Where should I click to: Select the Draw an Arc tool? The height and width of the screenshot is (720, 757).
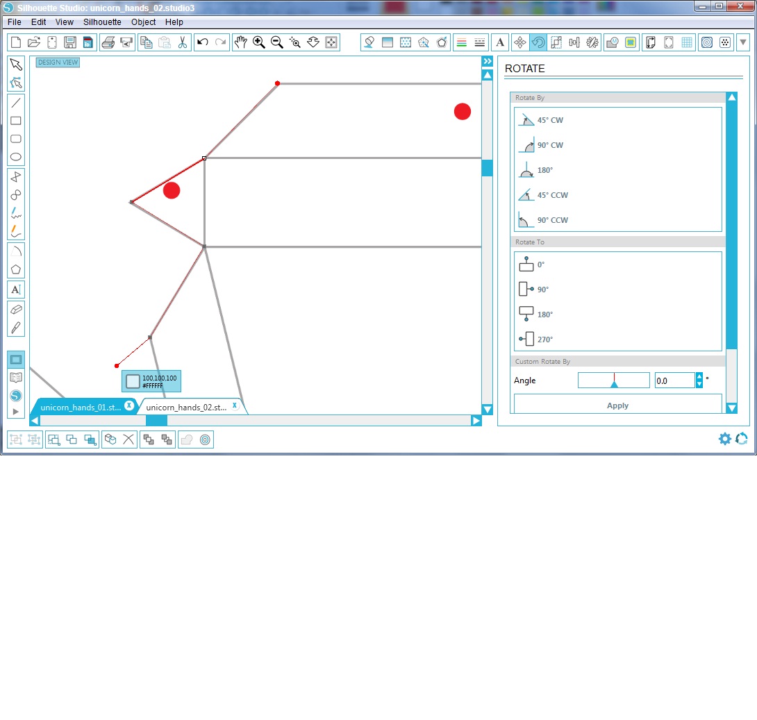16,251
